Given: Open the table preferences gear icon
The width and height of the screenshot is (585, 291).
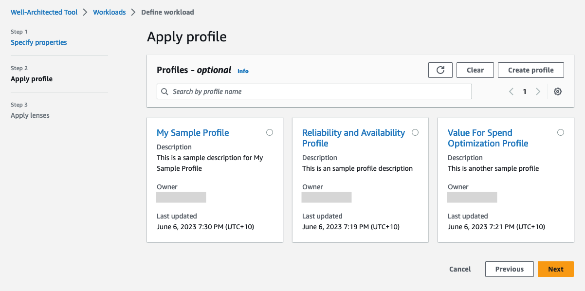Looking at the screenshot, I should [558, 91].
